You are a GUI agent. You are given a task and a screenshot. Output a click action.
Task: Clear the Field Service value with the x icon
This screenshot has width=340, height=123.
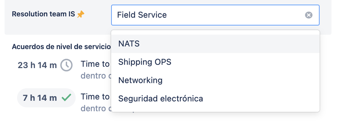tap(309, 15)
